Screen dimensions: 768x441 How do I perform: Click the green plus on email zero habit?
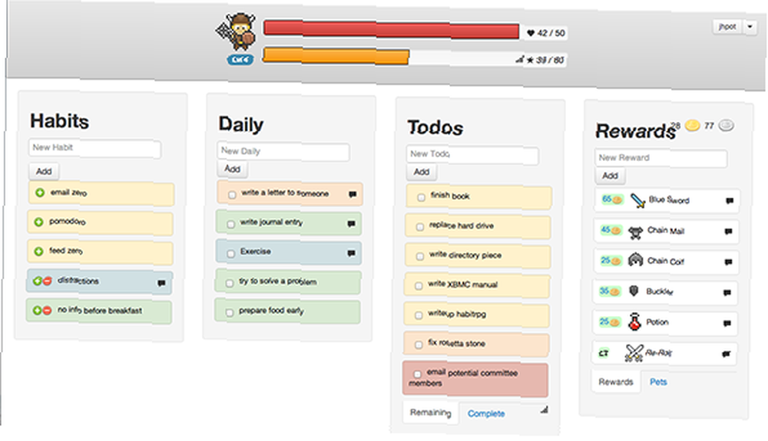(x=40, y=193)
